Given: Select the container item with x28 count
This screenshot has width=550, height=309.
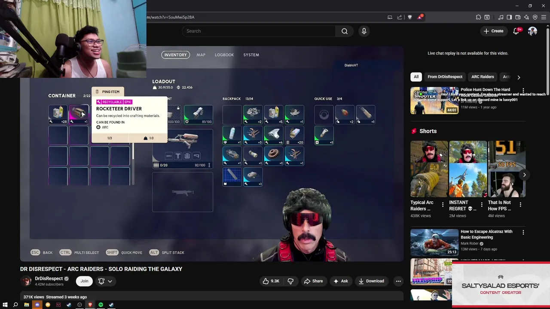Looking at the screenshot, I should point(58,114).
